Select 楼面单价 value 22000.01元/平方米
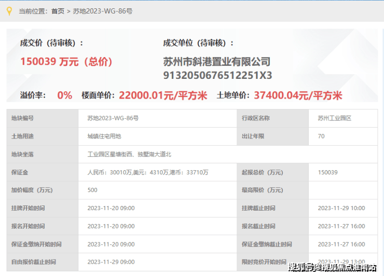This screenshot has height=276, width=384. pyautogui.click(x=163, y=95)
